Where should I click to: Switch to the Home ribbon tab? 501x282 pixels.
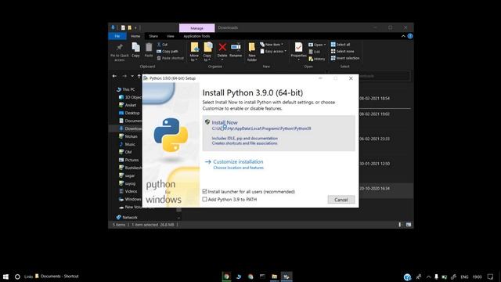point(135,36)
